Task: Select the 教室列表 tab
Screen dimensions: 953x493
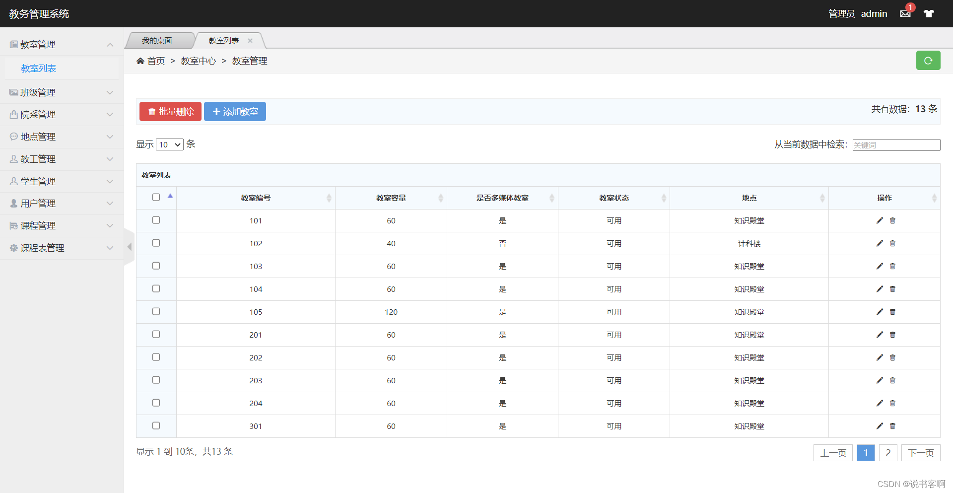Action: (224, 40)
